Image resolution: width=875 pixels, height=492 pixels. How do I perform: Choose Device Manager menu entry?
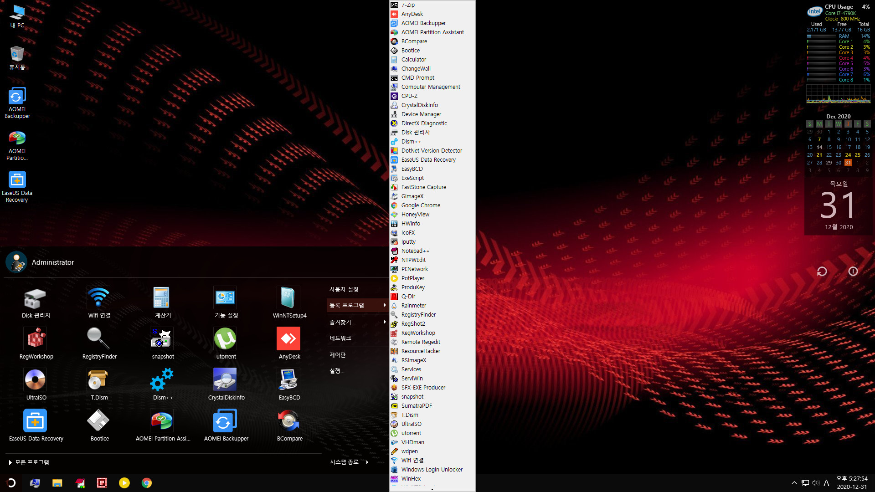click(x=432, y=114)
